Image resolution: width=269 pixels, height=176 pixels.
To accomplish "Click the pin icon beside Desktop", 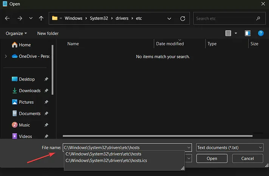I will (46, 79).
